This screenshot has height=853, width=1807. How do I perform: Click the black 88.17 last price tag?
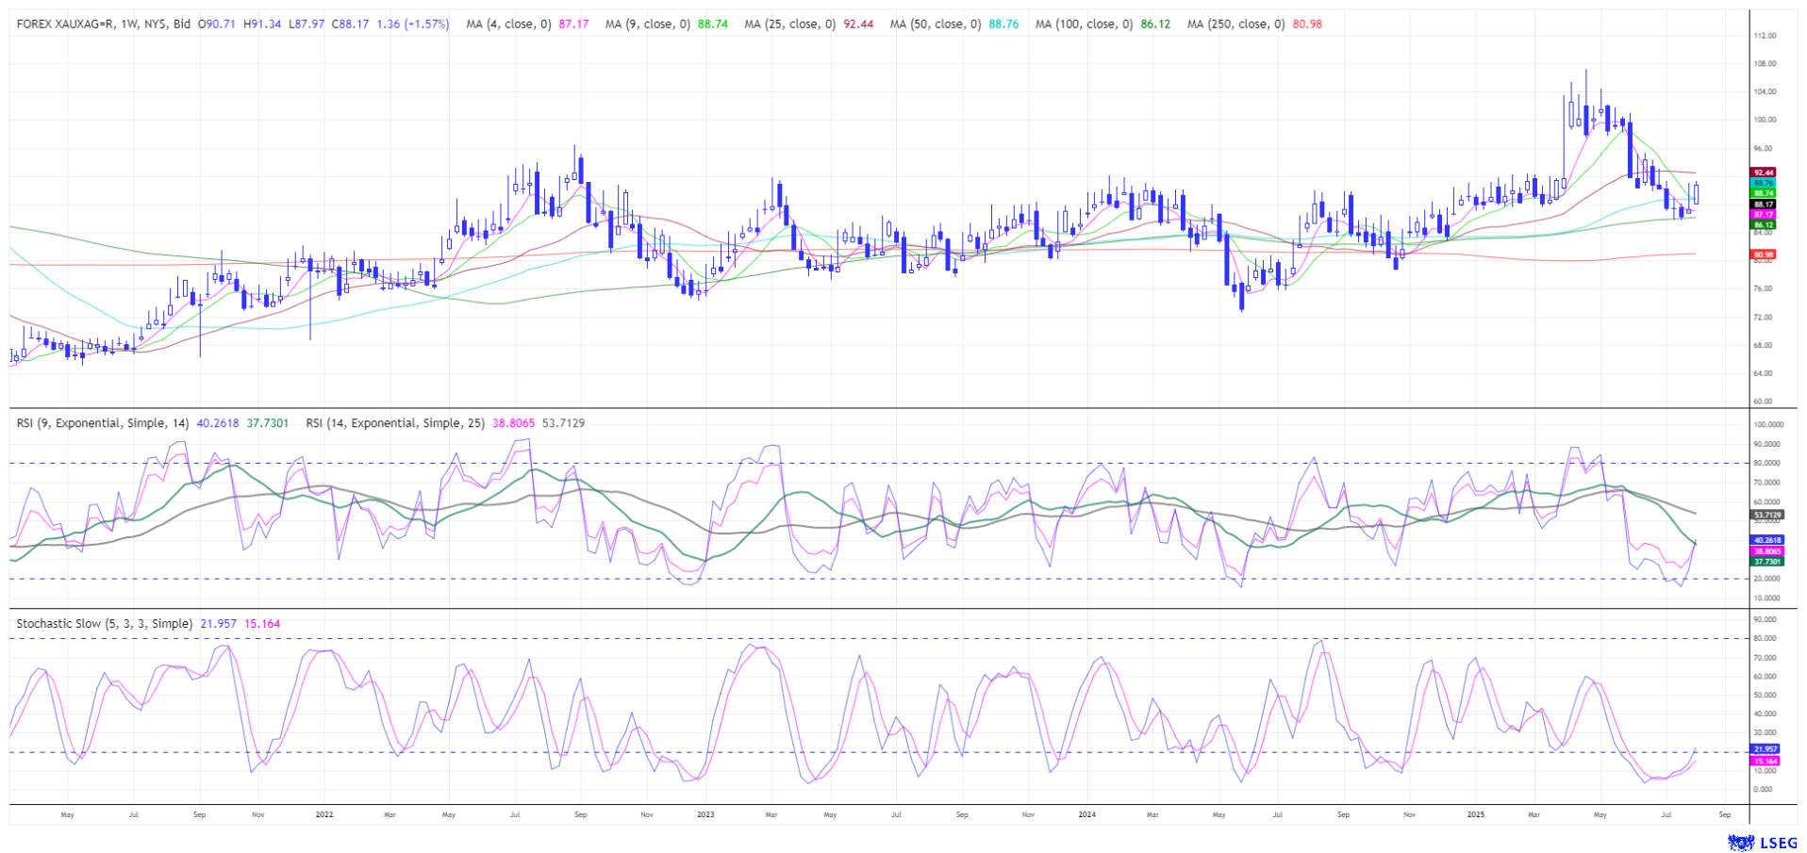click(x=1764, y=204)
